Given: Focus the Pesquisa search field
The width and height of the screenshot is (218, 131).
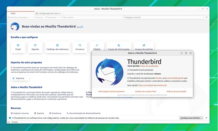Looking at the screenshot, I should pyautogui.click(x=163, y=18).
